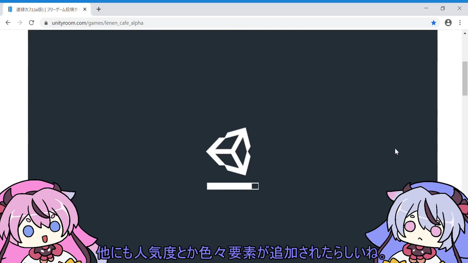View site info via the lock icon

(x=46, y=23)
